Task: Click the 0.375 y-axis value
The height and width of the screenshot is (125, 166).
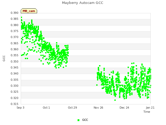Action: tap(15, 31)
